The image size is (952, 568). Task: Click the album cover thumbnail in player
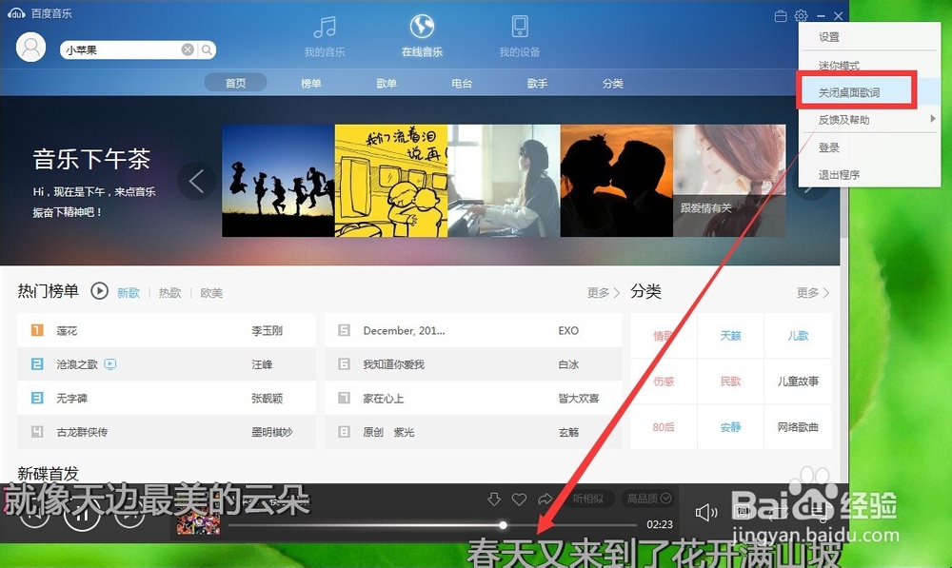[199, 522]
